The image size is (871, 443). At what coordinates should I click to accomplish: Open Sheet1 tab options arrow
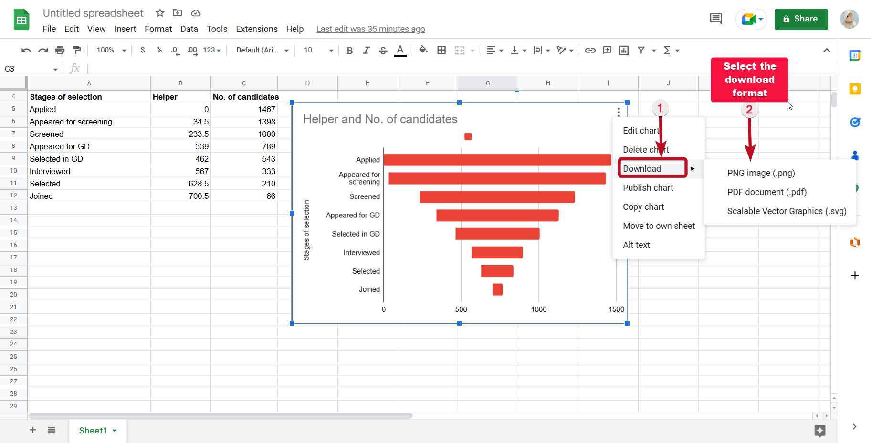(x=115, y=431)
